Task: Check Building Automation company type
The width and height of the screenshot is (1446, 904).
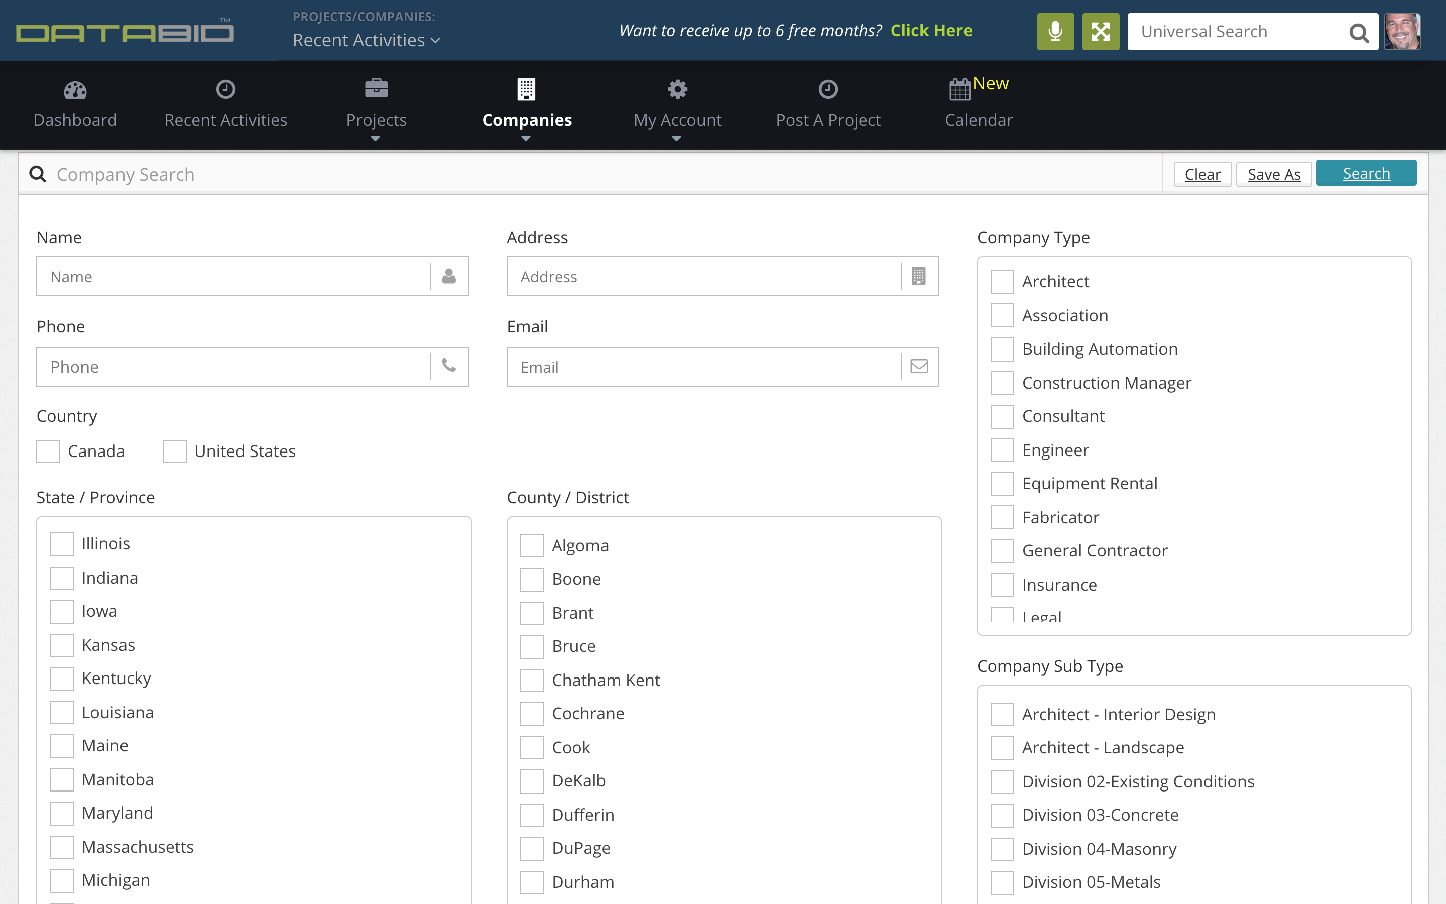Action: [x=1002, y=349]
